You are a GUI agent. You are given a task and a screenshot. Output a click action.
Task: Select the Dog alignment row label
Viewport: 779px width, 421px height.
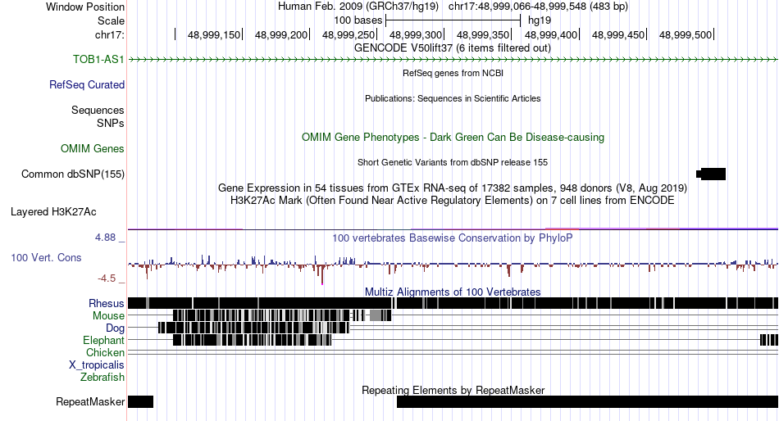115,328
